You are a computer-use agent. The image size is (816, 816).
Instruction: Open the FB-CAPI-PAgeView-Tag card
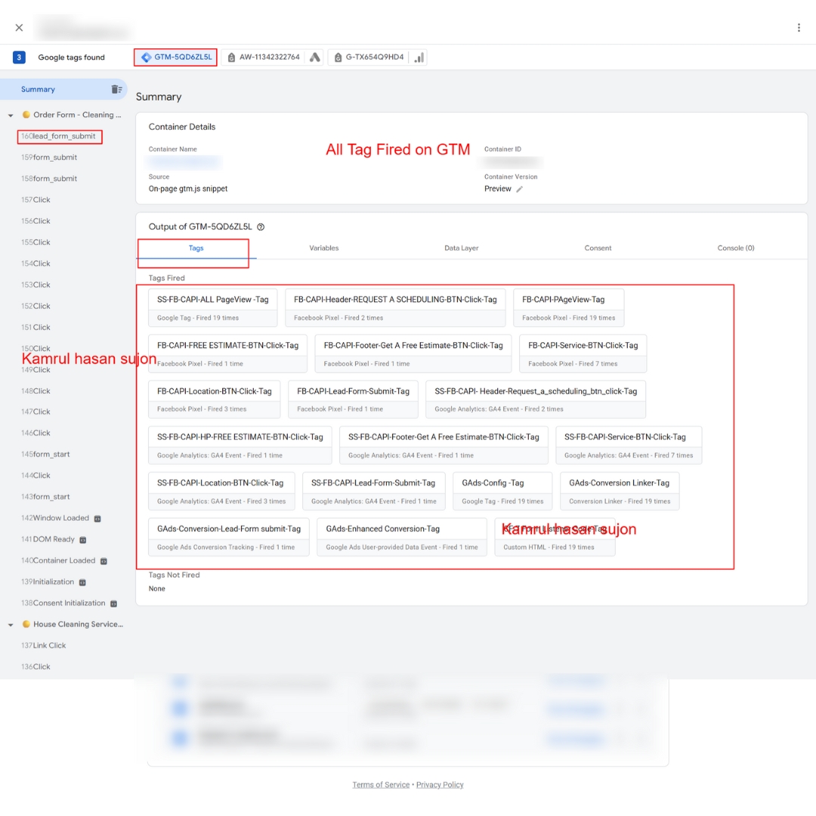[x=568, y=308]
